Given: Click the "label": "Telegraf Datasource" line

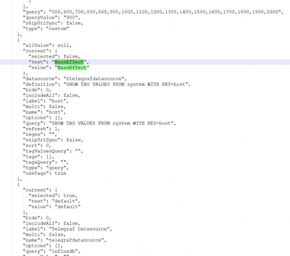Looking at the screenshot, I should 68,229.
